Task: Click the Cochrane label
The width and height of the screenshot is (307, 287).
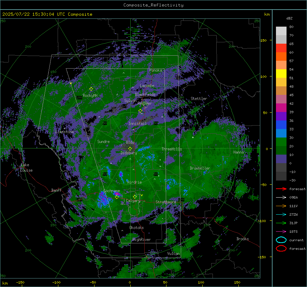Action: tap(112, 191)
